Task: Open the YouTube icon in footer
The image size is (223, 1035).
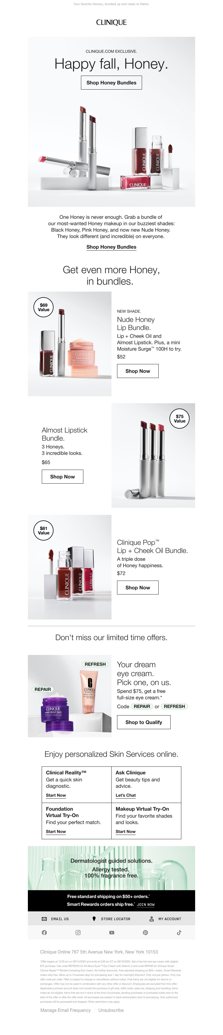Action: tap(111, 933)
